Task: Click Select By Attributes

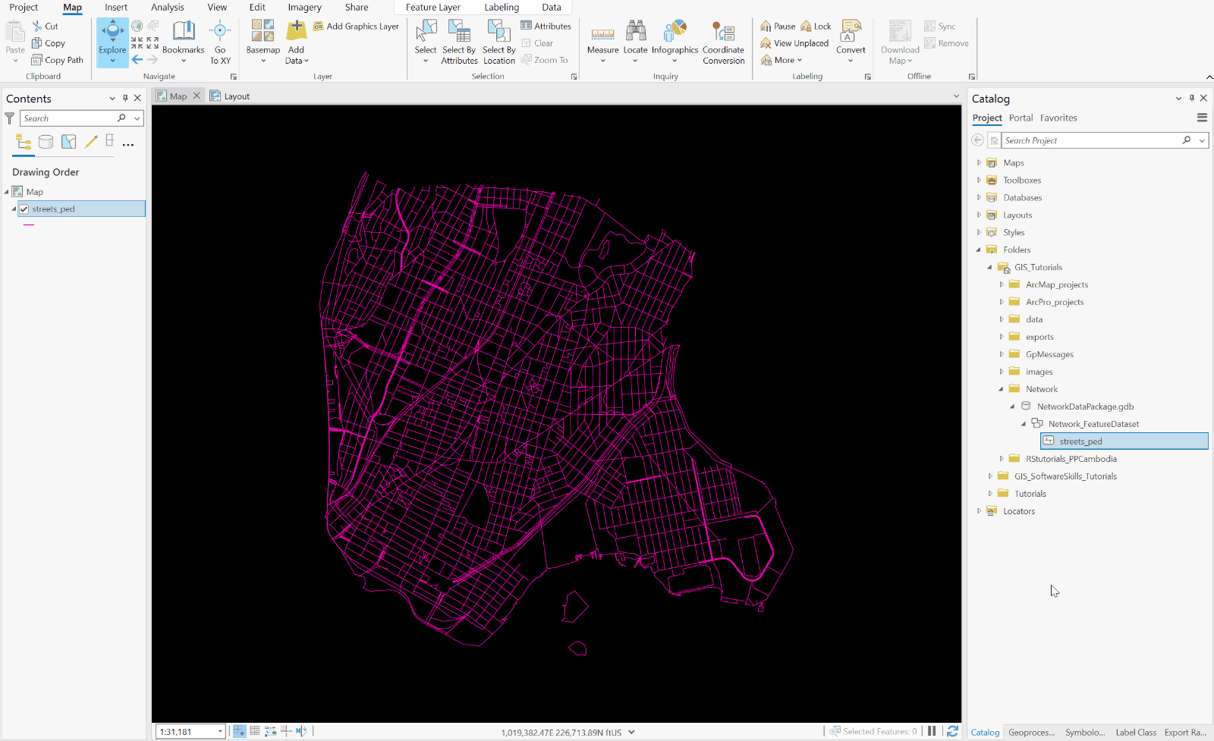Action: coord(459,42)
